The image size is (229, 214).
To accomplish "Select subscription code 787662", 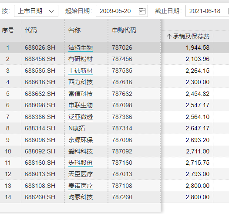I will tap(122, 94).
